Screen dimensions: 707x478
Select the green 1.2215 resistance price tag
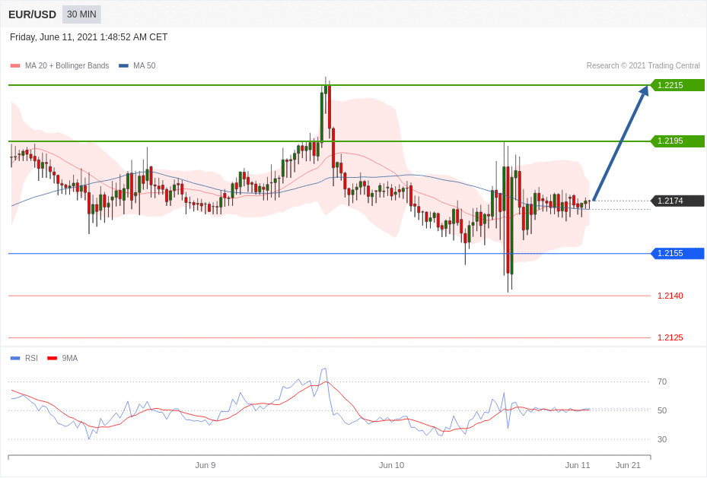click(677, 85)
